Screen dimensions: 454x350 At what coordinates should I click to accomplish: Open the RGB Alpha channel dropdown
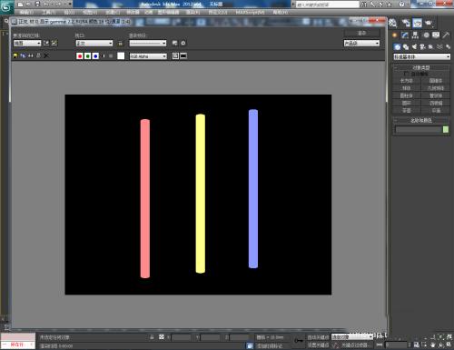pos(148,56)
